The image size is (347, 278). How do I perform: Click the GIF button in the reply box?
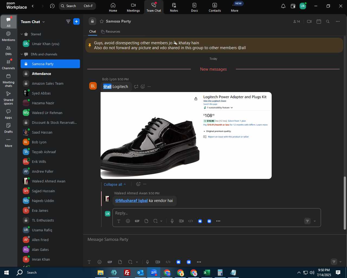(x=137, y=221)
